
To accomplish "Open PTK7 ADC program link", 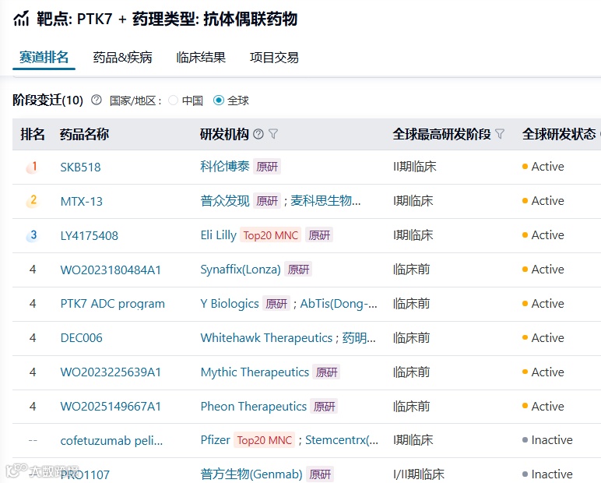I will (x=113, y=304).
